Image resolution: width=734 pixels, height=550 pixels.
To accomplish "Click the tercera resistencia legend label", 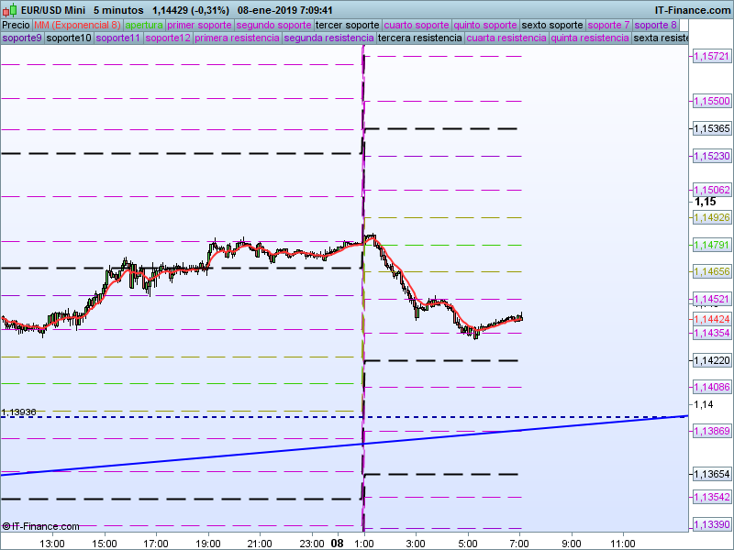I will pyautogui.click(x=420, y=38).
